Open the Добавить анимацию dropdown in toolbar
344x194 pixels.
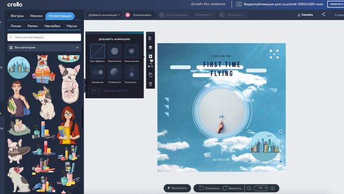pos(104,15)
